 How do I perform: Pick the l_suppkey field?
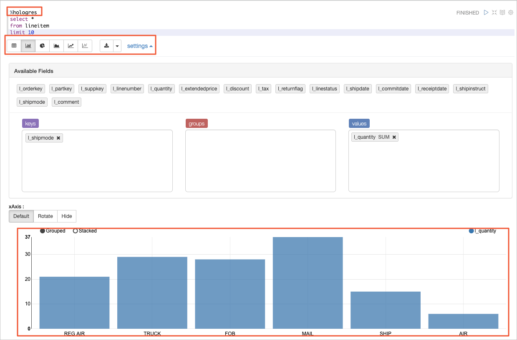pos(93,89)
